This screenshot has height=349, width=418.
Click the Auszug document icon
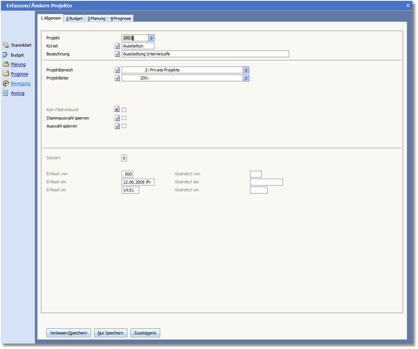click(6, 93)
